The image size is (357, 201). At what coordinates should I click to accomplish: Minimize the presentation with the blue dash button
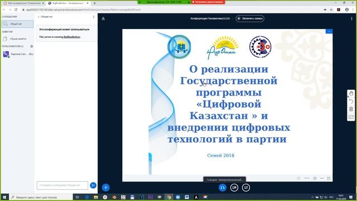(x=329, y=31)
